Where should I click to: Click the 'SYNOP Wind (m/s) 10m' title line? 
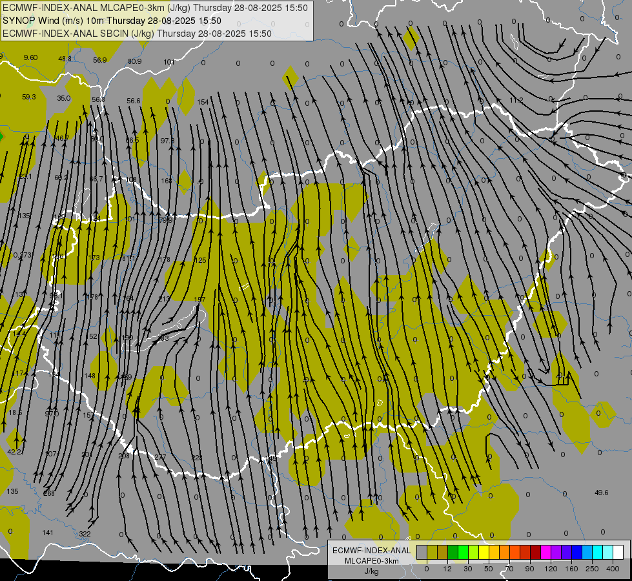tap(112, 21)
